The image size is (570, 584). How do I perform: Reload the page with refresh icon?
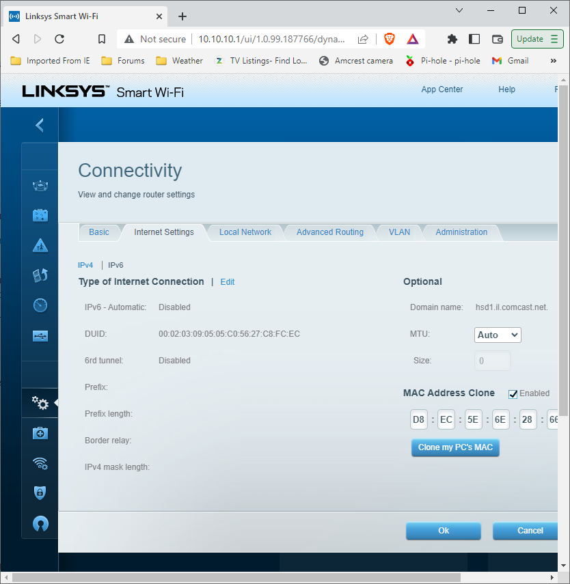59,39
